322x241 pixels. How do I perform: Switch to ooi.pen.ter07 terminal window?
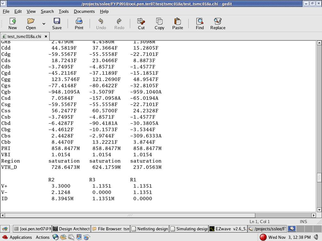[32, 229]
